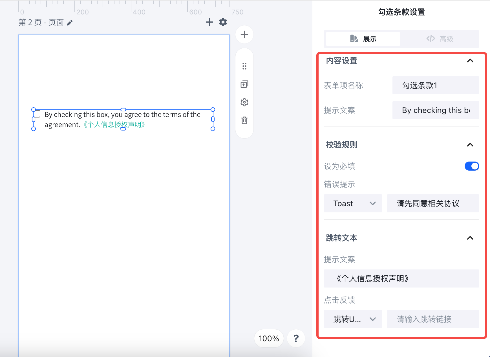Click the 错误提示 label
The height and width of the screenshot is (357, 490).
(x=339, y=184)
